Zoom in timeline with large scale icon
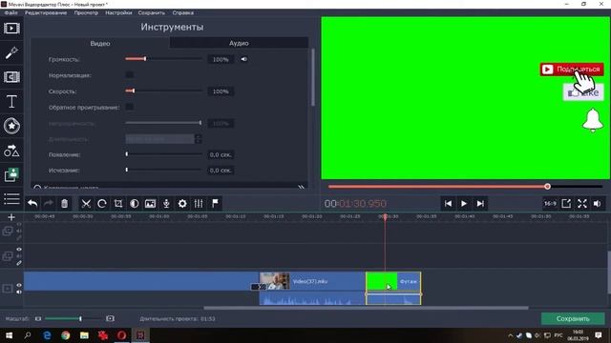This screenshot has height=343, width=611. pyautogui.click(x=111, y=318)
